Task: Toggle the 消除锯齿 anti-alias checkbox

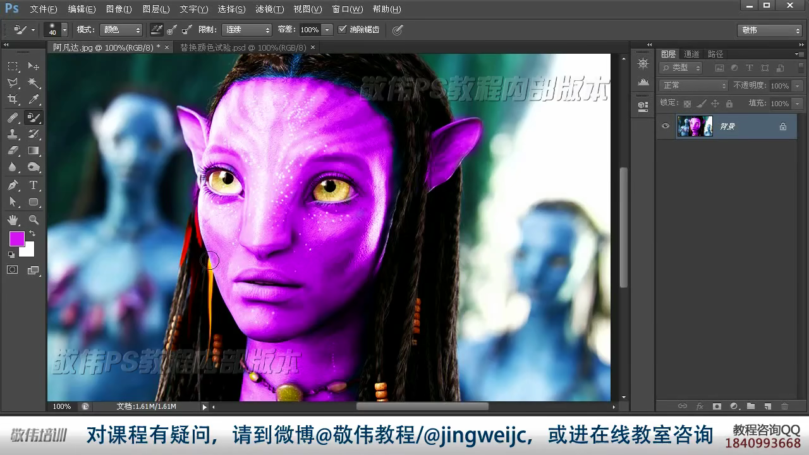Action: coord(343,30)
